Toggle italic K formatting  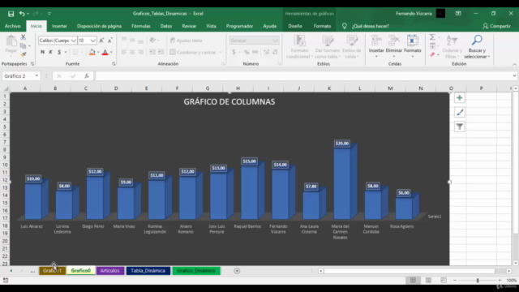[x=50, y=52]
